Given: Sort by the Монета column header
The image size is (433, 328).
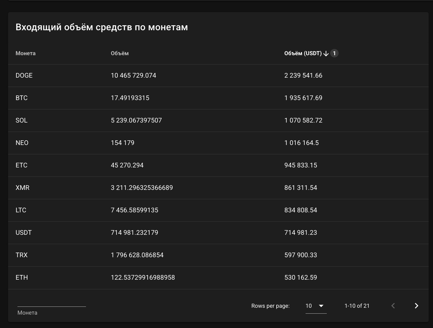Looking at the screenshot, I should pos(26,53).
